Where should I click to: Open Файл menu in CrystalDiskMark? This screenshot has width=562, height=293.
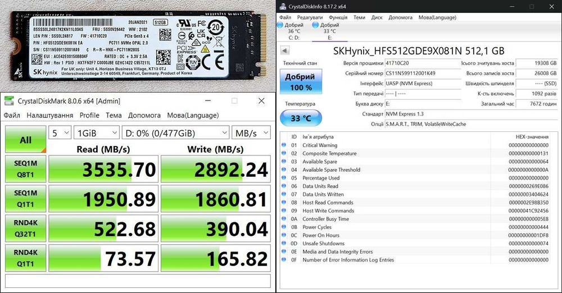12,115
